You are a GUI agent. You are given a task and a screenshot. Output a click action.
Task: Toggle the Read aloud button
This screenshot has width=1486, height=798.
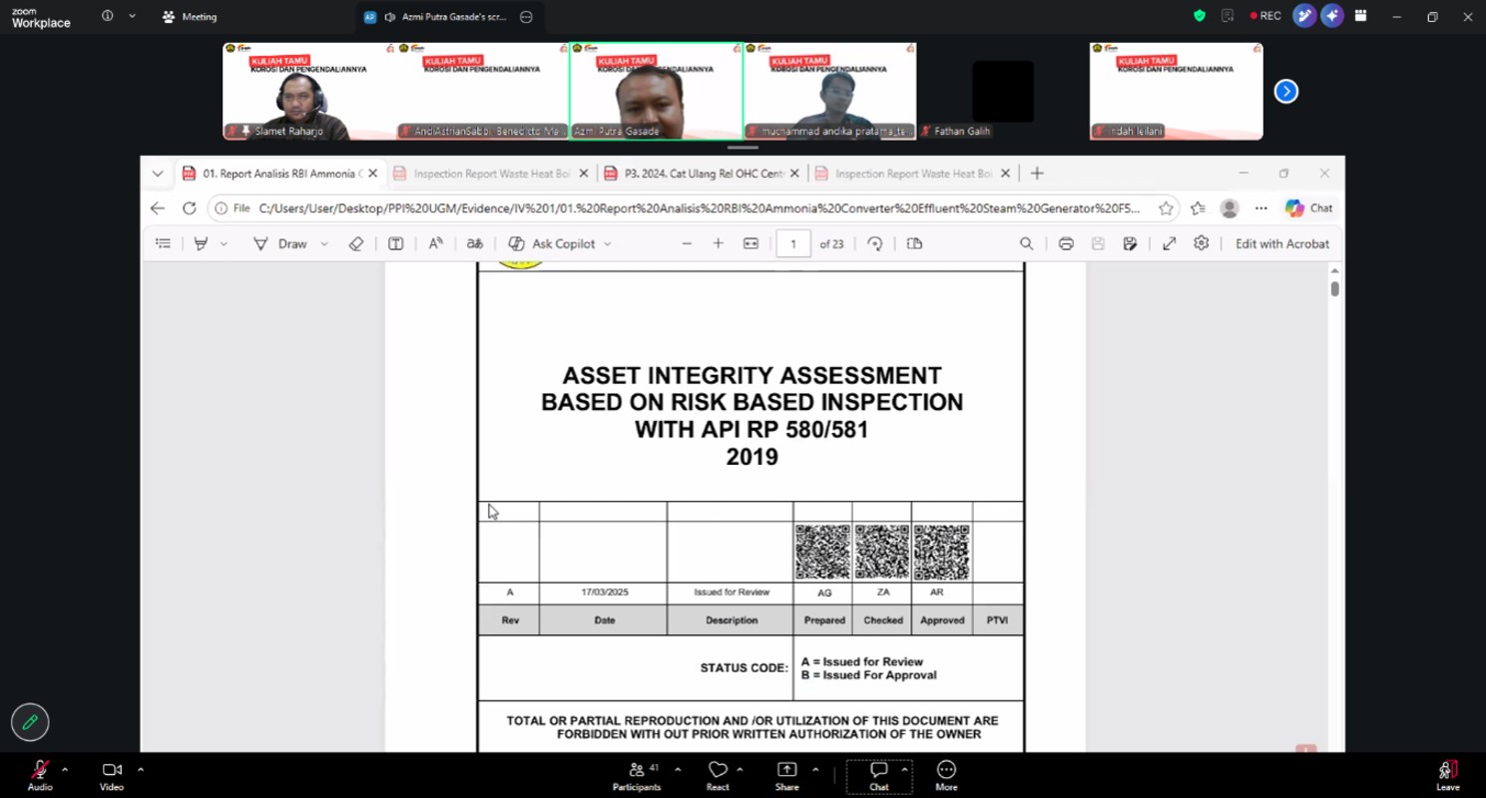coord(435,243)
